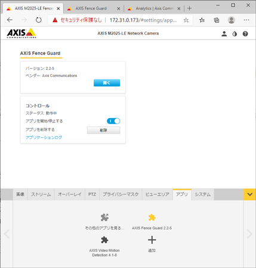Minimize the browser window
Viewport: 256px width, 268px height.
pos(218,5)
